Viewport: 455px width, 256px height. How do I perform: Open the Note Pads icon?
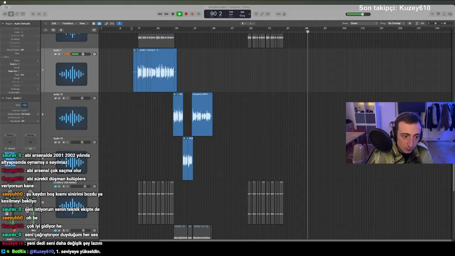pos(438,14)
